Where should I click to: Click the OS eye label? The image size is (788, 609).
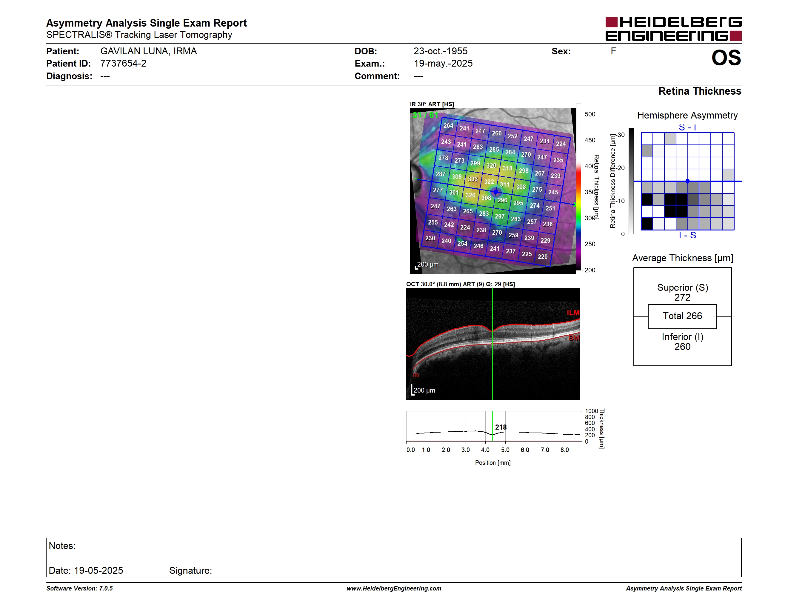[x=726, y=58]
